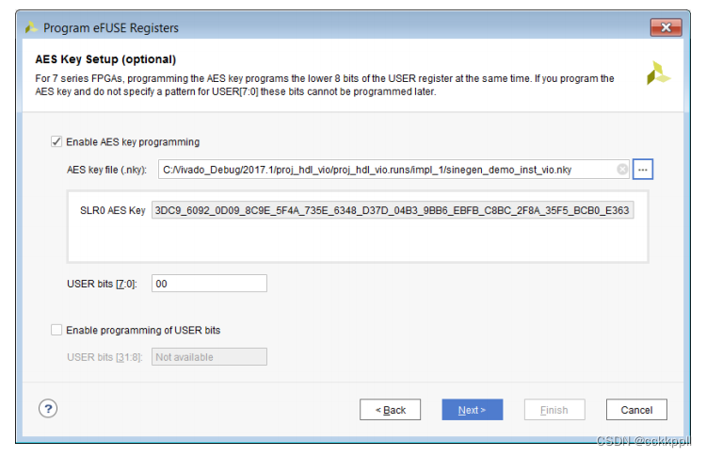This screenshot has height=457, width=706.
Task: Browse for AES key file with ellipsis button
Action: point(643,170)
